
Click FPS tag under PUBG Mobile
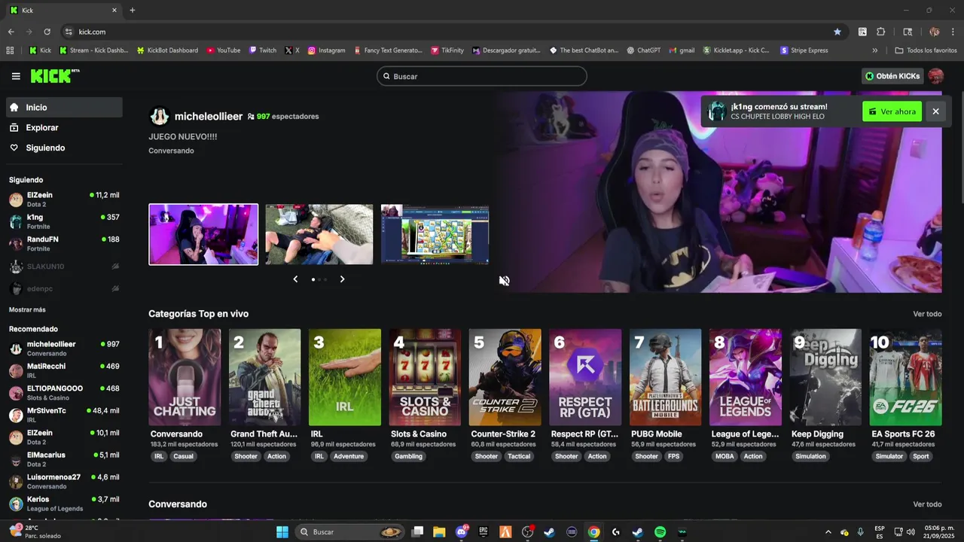pyautogui.click(x=673, y=456)
